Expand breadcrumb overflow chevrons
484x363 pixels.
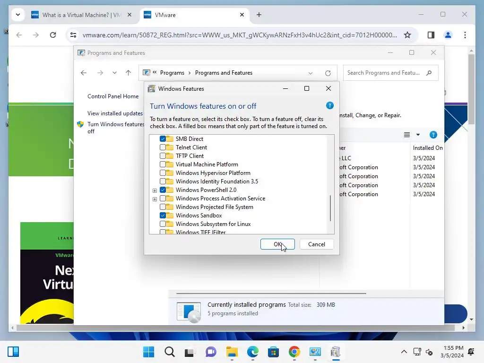pyautogui.click(x=155, y=72)
